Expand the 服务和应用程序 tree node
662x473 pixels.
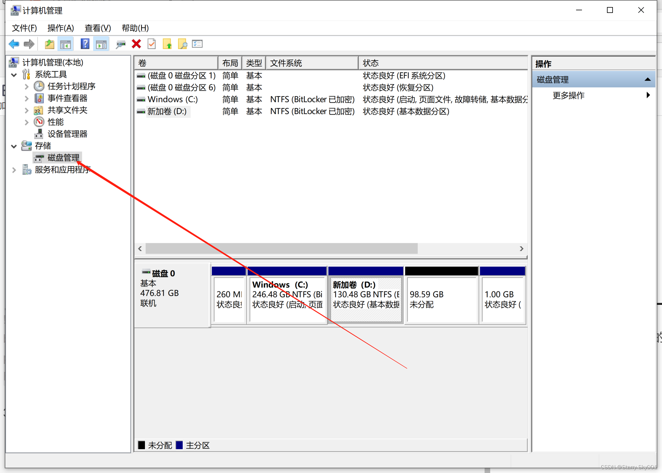(x=14, y=170)
